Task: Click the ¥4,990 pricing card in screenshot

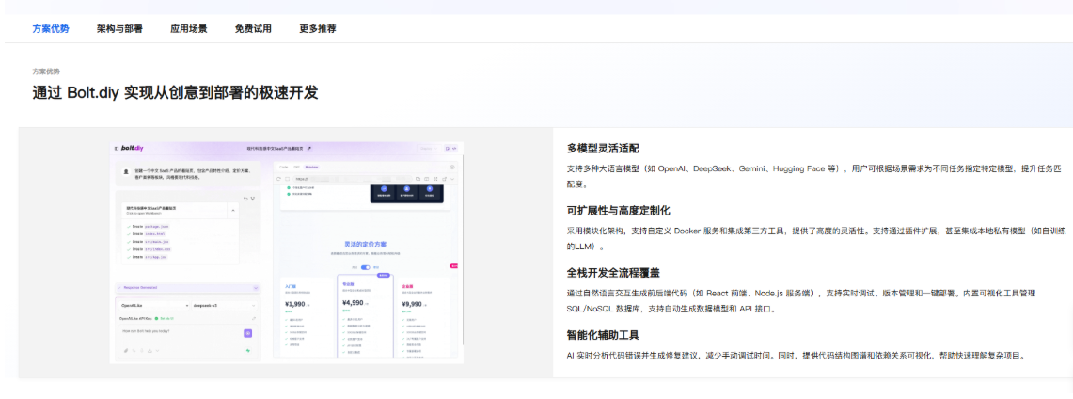Action: [366, 315]
